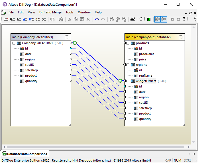Click the Find binoculars icon
The width and height of the screenshot is (198, 163).
tap(112, 19)
